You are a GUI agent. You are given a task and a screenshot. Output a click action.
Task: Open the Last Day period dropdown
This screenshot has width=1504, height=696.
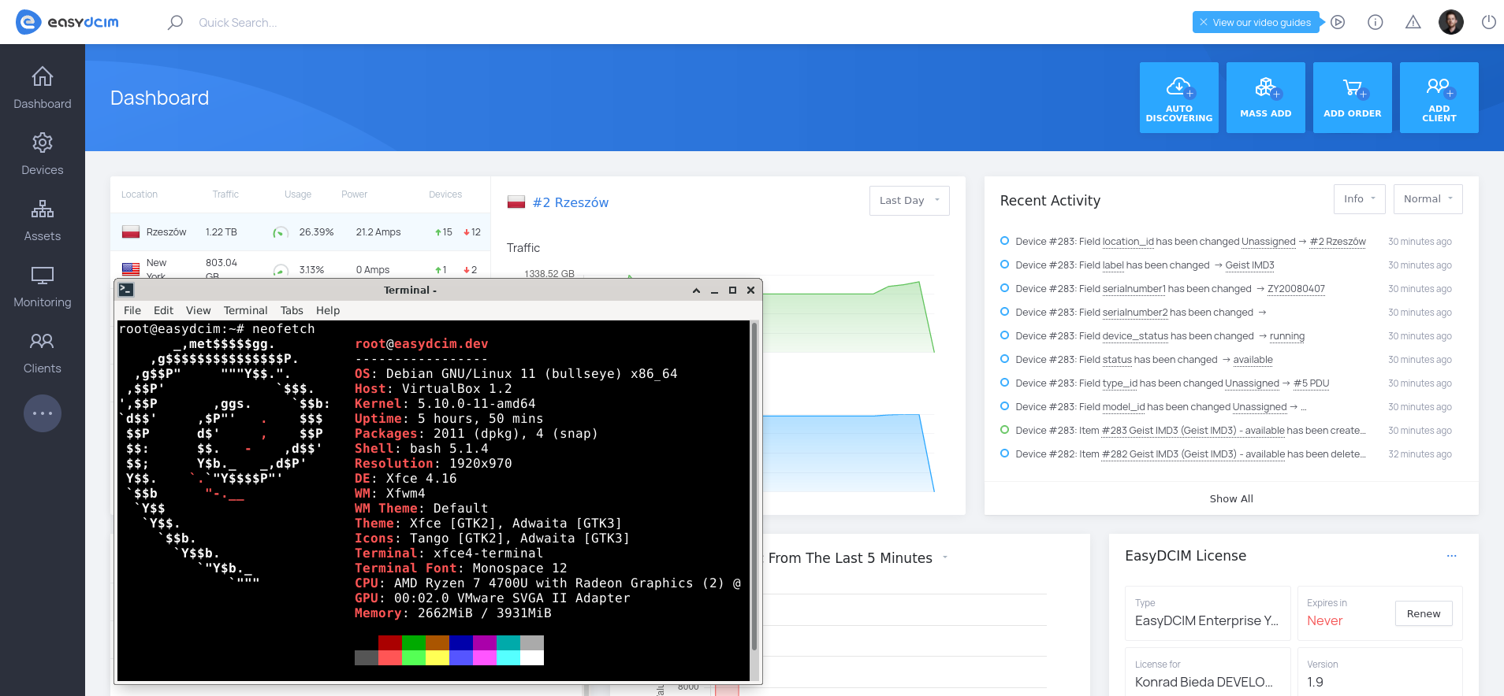point(910,201)
